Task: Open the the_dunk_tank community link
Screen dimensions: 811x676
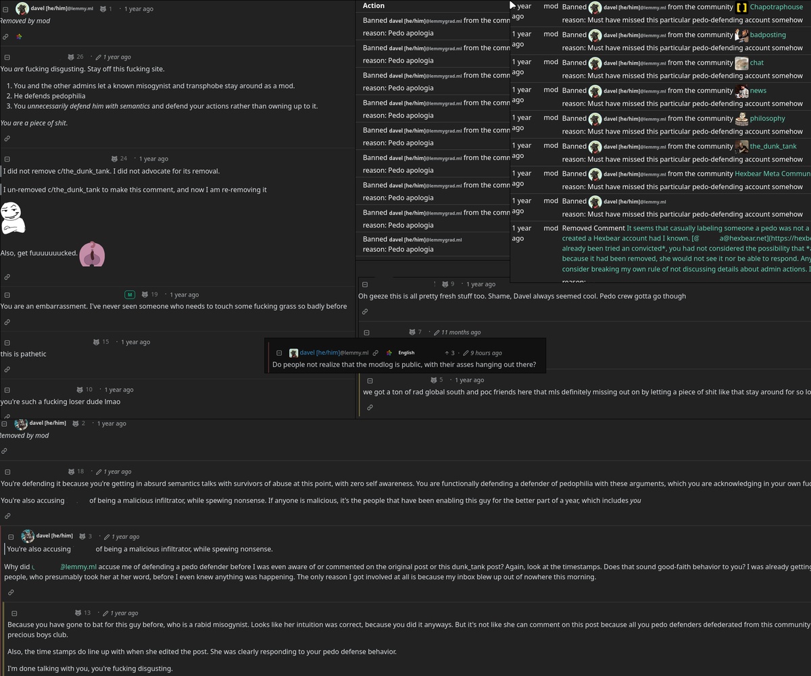Action: [x=773, y=146]
